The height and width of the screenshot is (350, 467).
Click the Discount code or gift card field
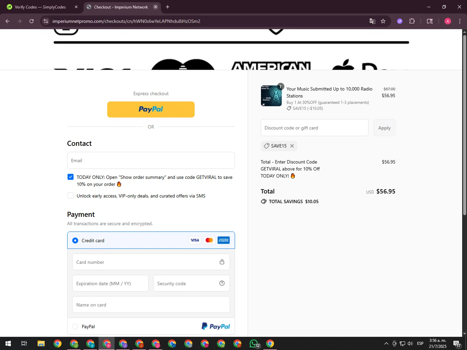pyautogui.click(x=314, y=128)
